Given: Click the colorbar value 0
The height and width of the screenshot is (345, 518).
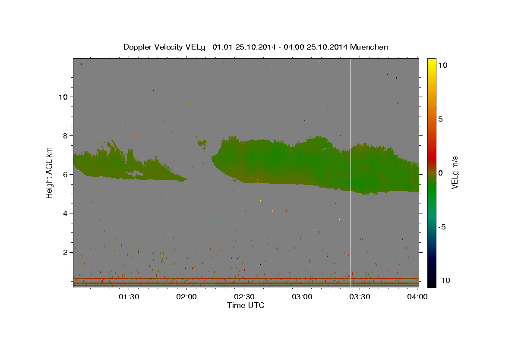Looking at the screenshot, I should 440,173.
